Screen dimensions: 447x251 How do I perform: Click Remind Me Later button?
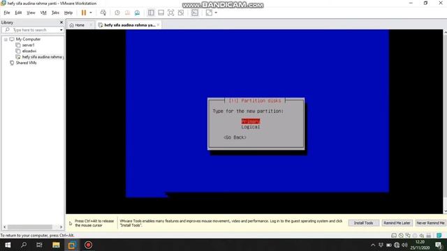[x=397, y=223]
